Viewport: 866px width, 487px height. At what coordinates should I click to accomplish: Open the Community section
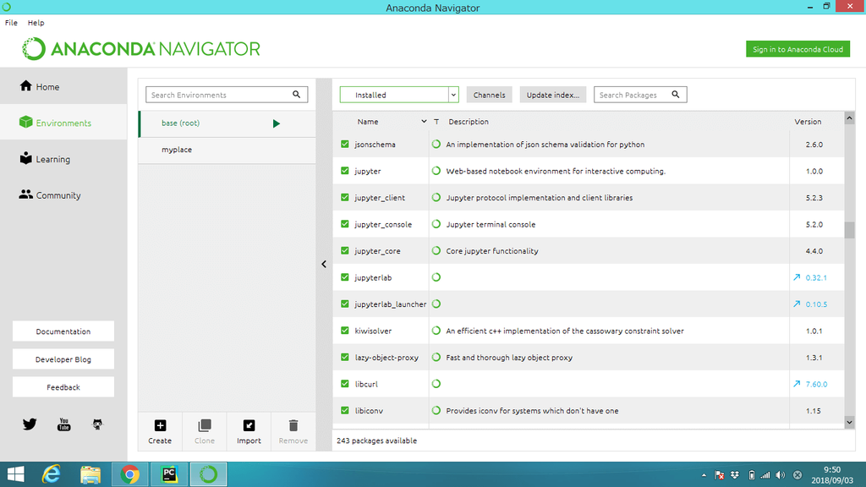63,195
